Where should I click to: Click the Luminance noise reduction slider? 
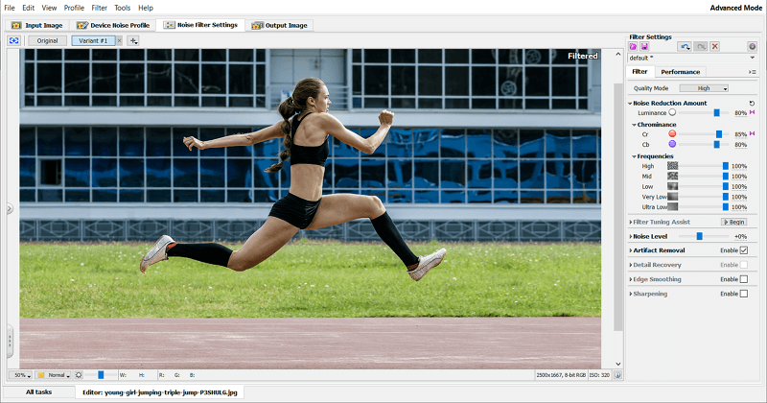click(704, 112)
